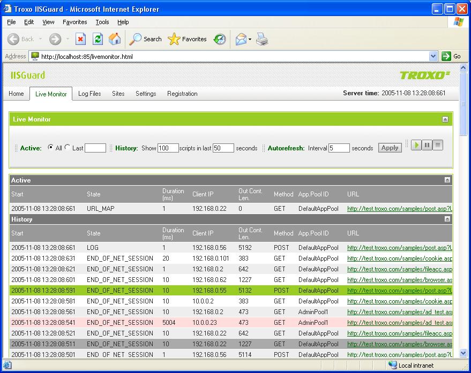The width and height of the screenshot is (471, 373).
Task: Select the Last active radio button
Action: pos(68,147)
